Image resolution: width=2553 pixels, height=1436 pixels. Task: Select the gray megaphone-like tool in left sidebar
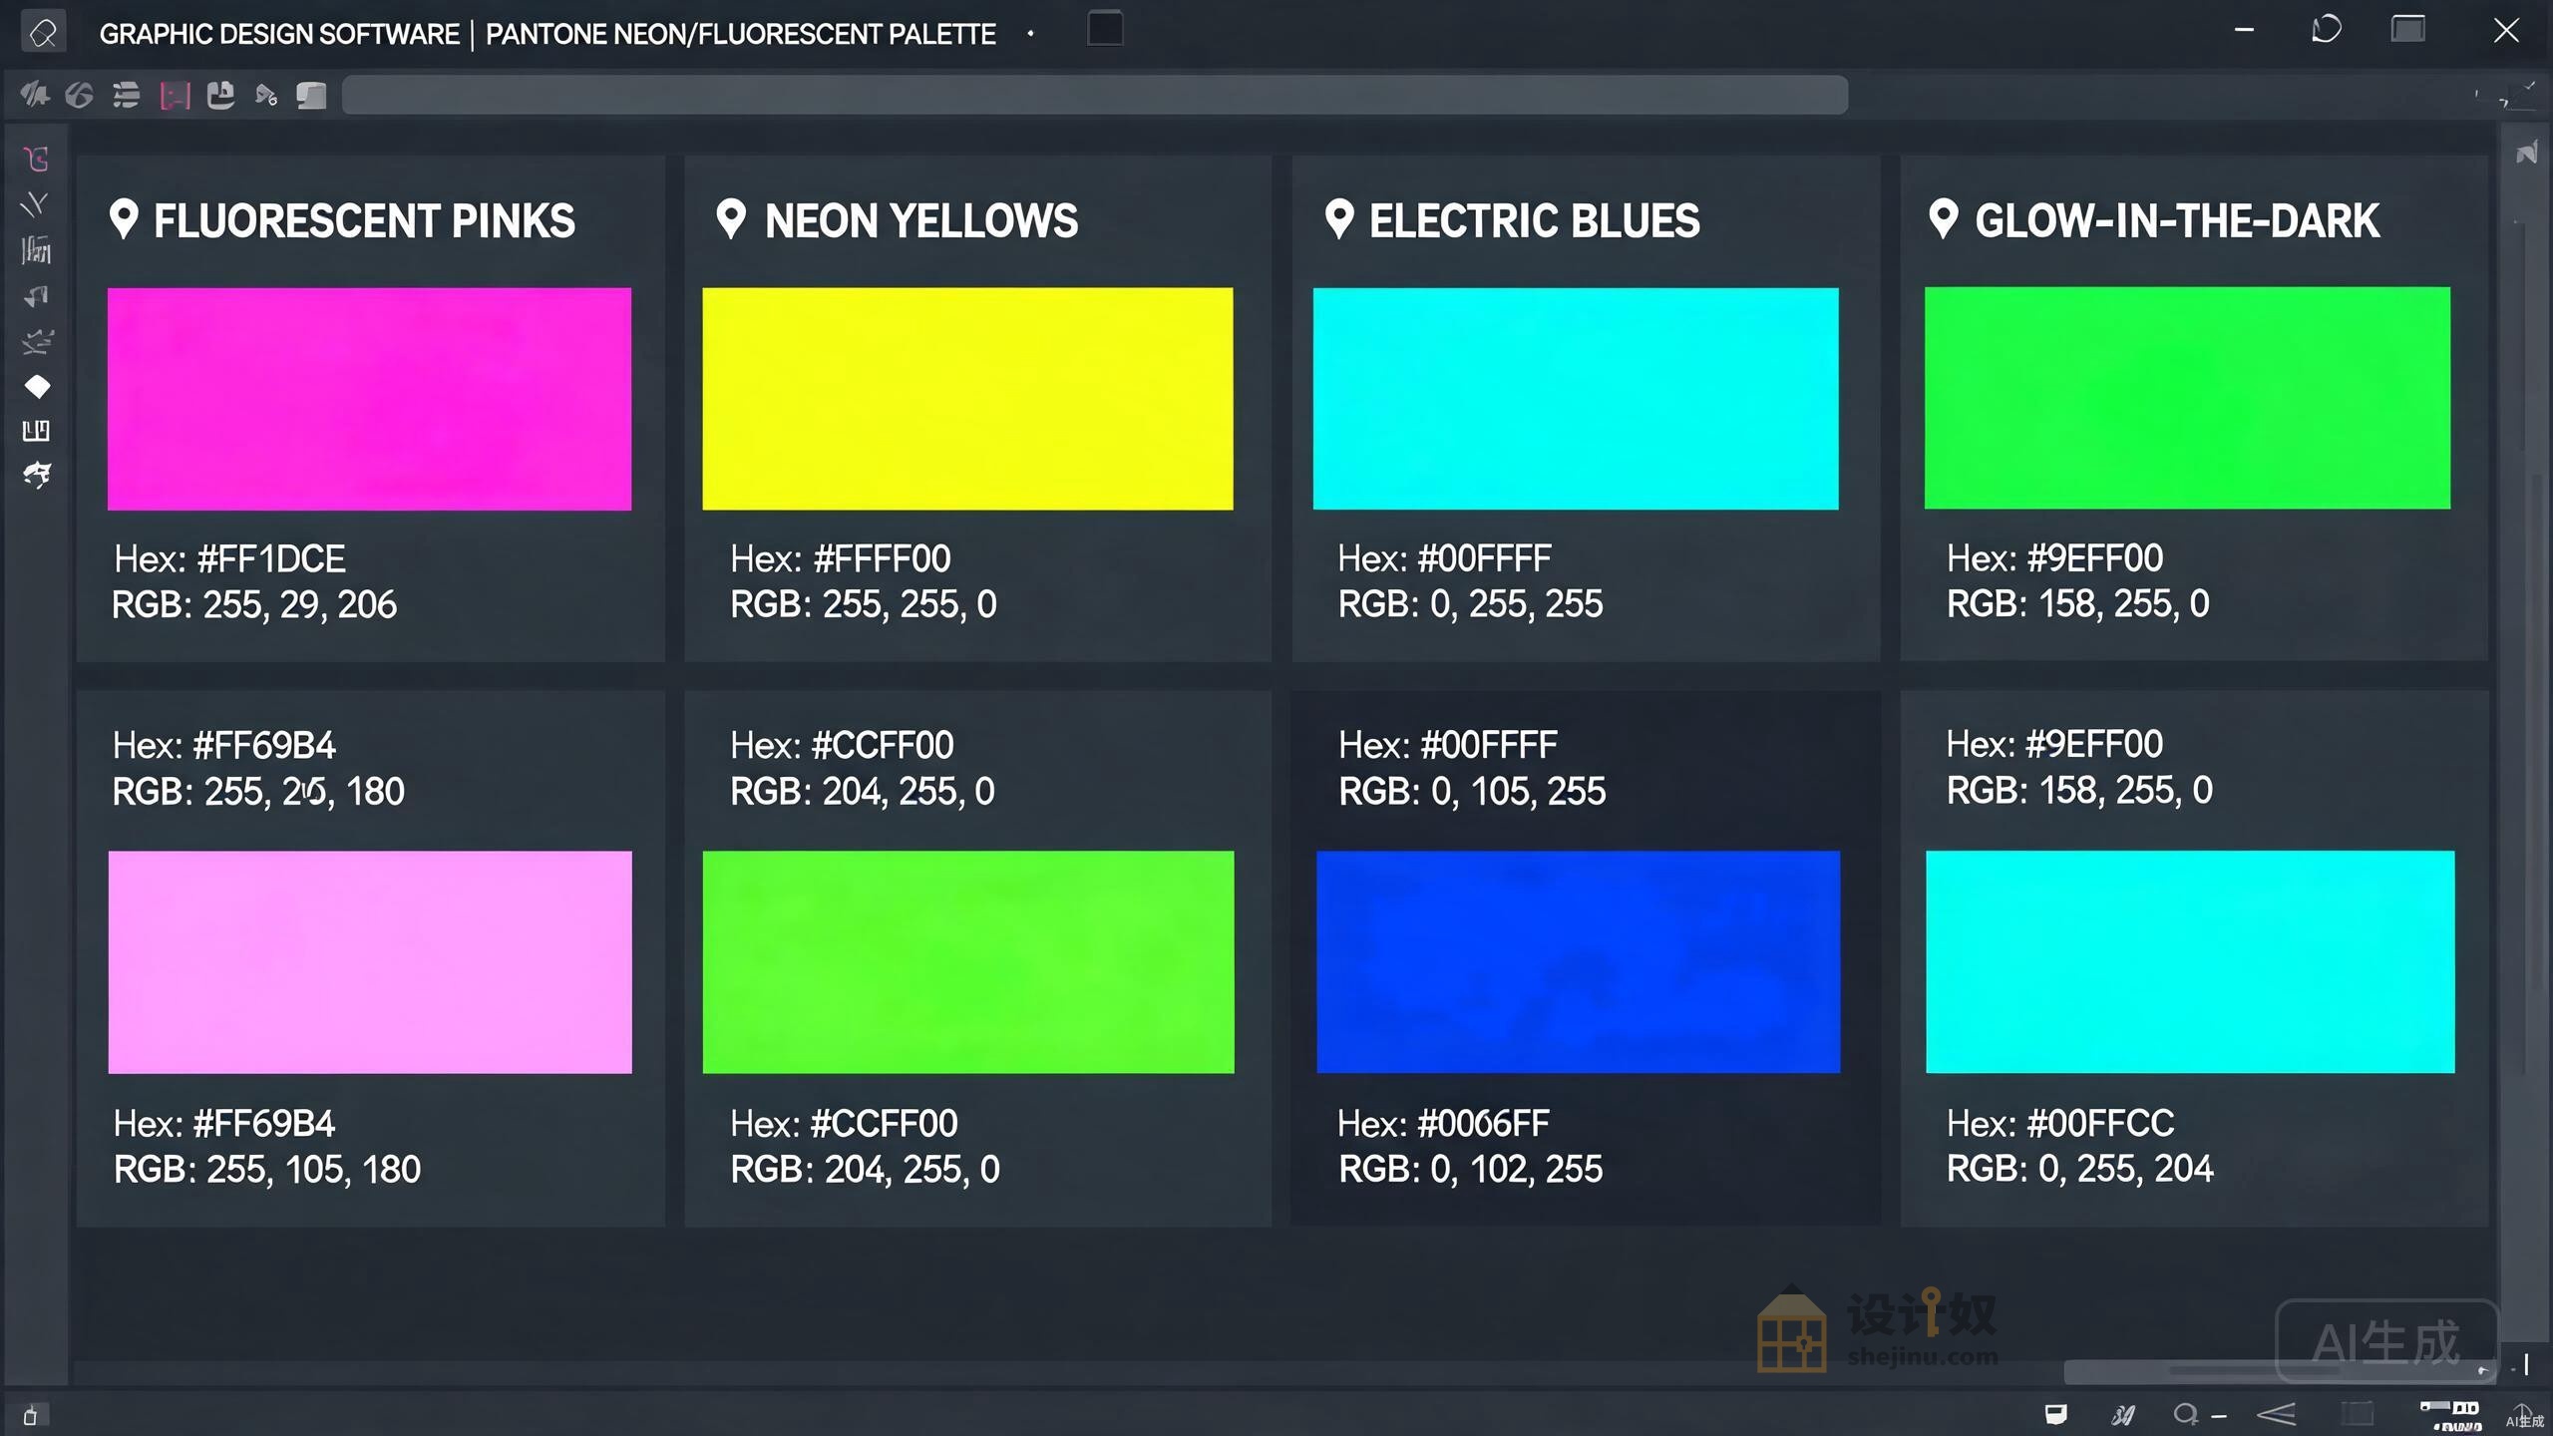pos(37,296)
